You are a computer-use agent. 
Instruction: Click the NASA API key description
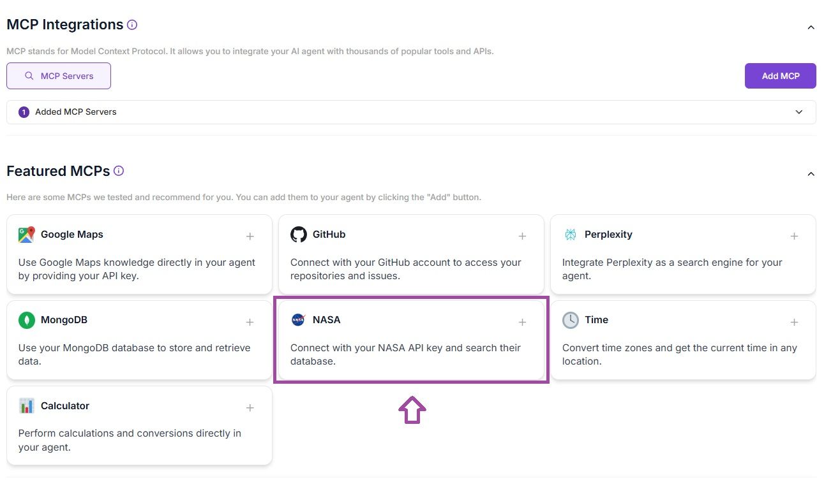(405, 354)
